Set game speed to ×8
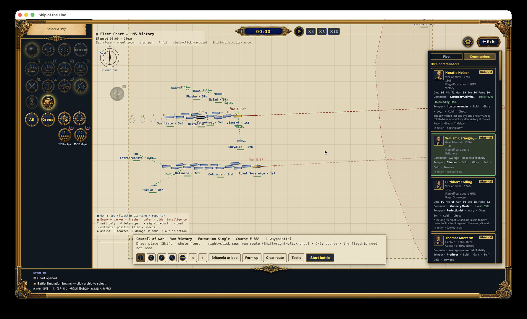 click(322, 32)
